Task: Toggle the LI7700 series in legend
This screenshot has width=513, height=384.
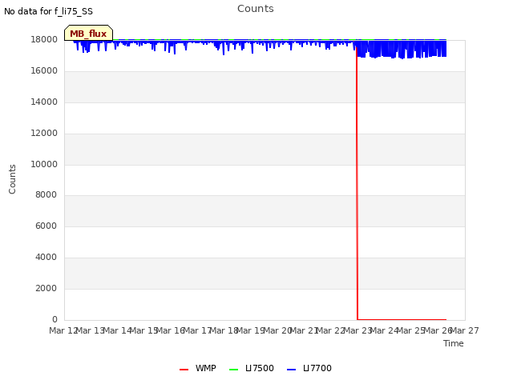Action: click(309, 368)
